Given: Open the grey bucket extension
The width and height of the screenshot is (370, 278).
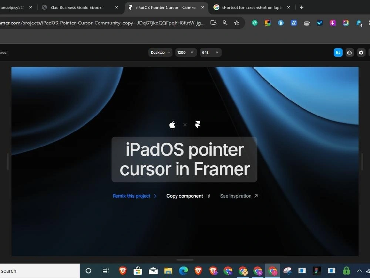Looking at the screenshot, I should point(306,23).
